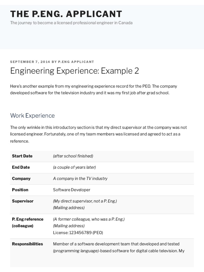Select the "Position" row label

(x=20, y=190)
